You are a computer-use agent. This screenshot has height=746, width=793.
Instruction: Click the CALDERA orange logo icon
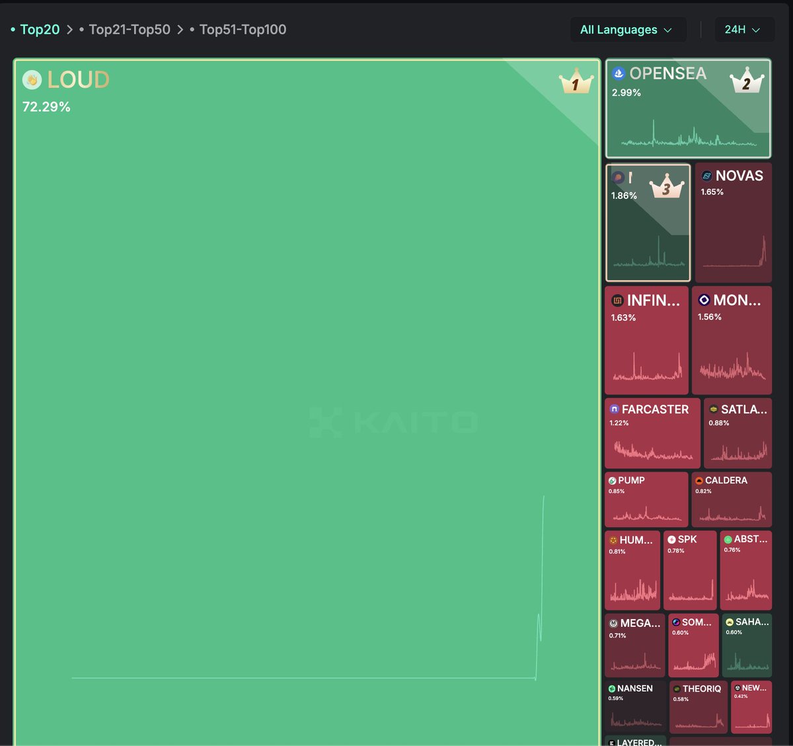699,481
